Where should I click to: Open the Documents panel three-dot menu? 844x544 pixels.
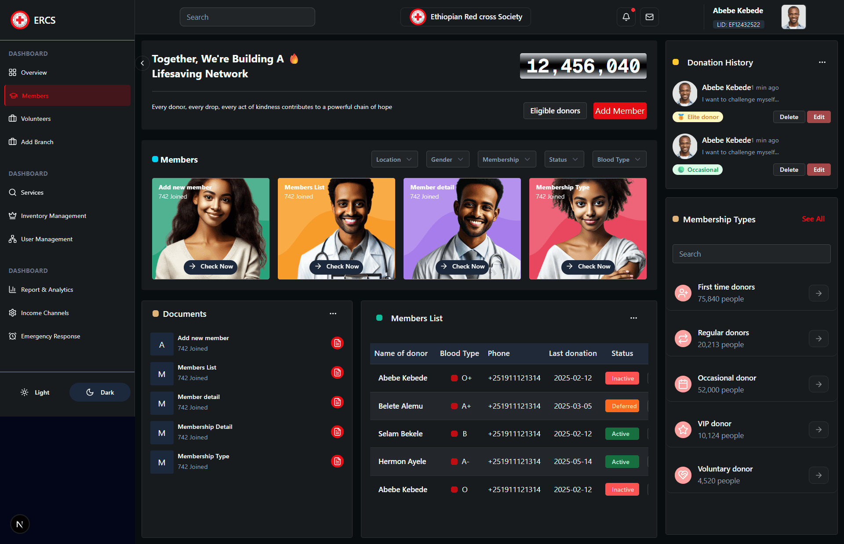(333, 314)
